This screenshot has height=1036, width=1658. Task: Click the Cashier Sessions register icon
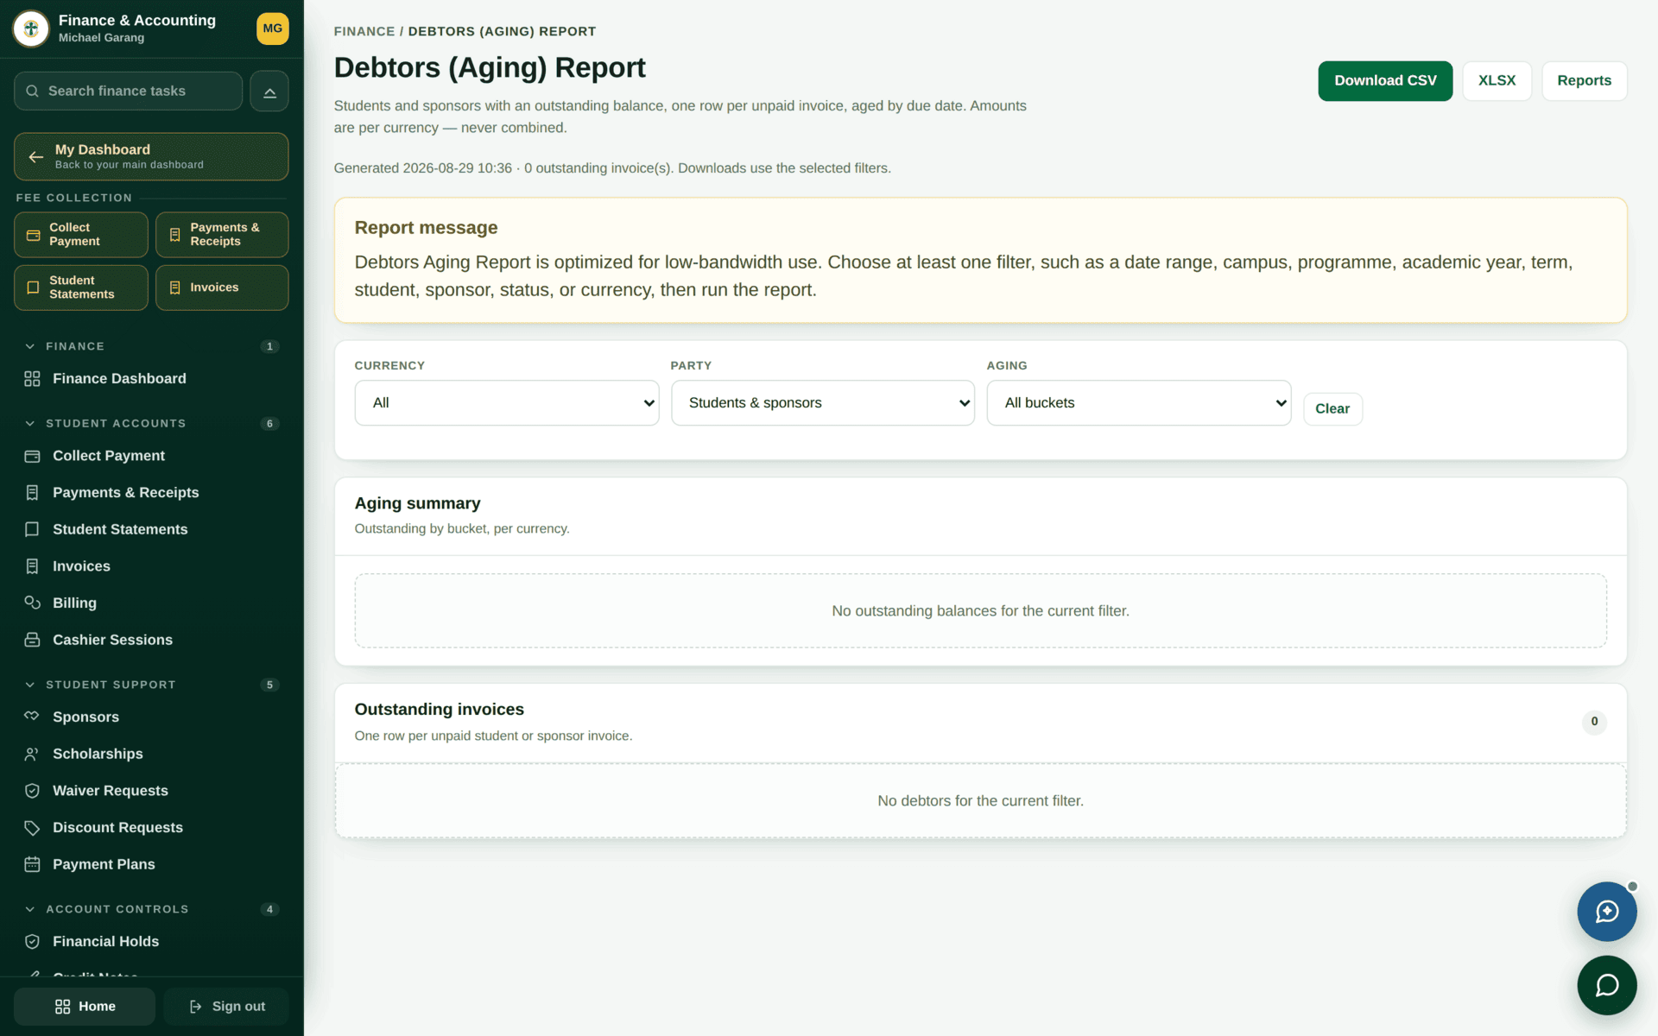[32, 640]
